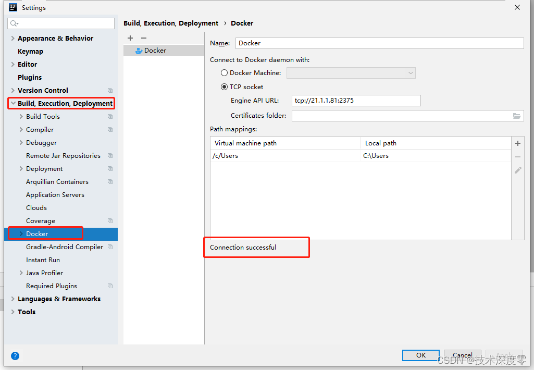Select Docker Machine radio button
Screen dimensions: 534x370
click(224, 73)
